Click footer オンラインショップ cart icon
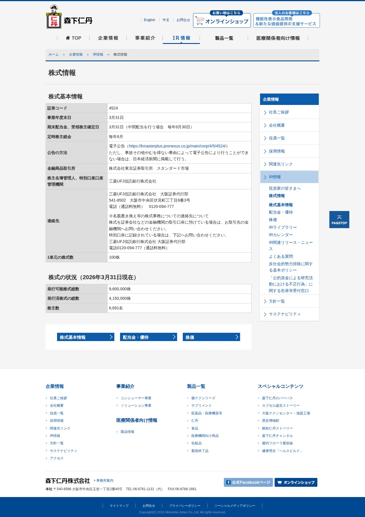The width and height of the screenshot is (365, 517). click(x=280, y=482)
